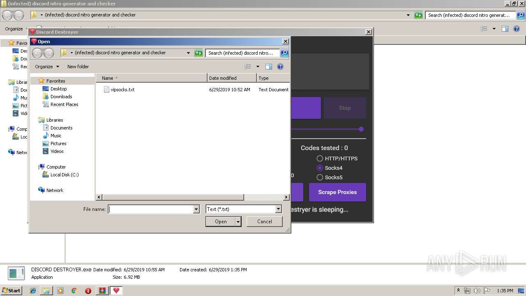
Task: Go back in the Open dialog
Action: tap(37, 53)
